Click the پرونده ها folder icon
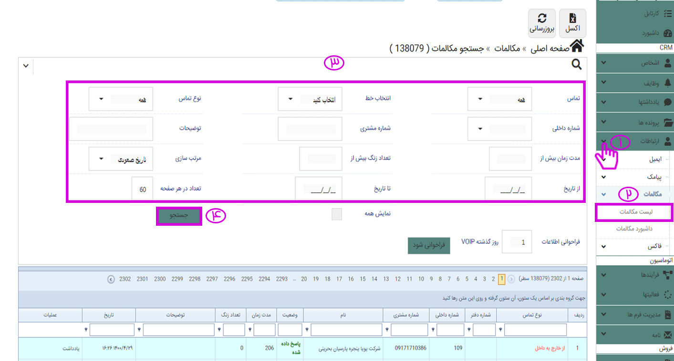674x361 pixels. point(667,122)
